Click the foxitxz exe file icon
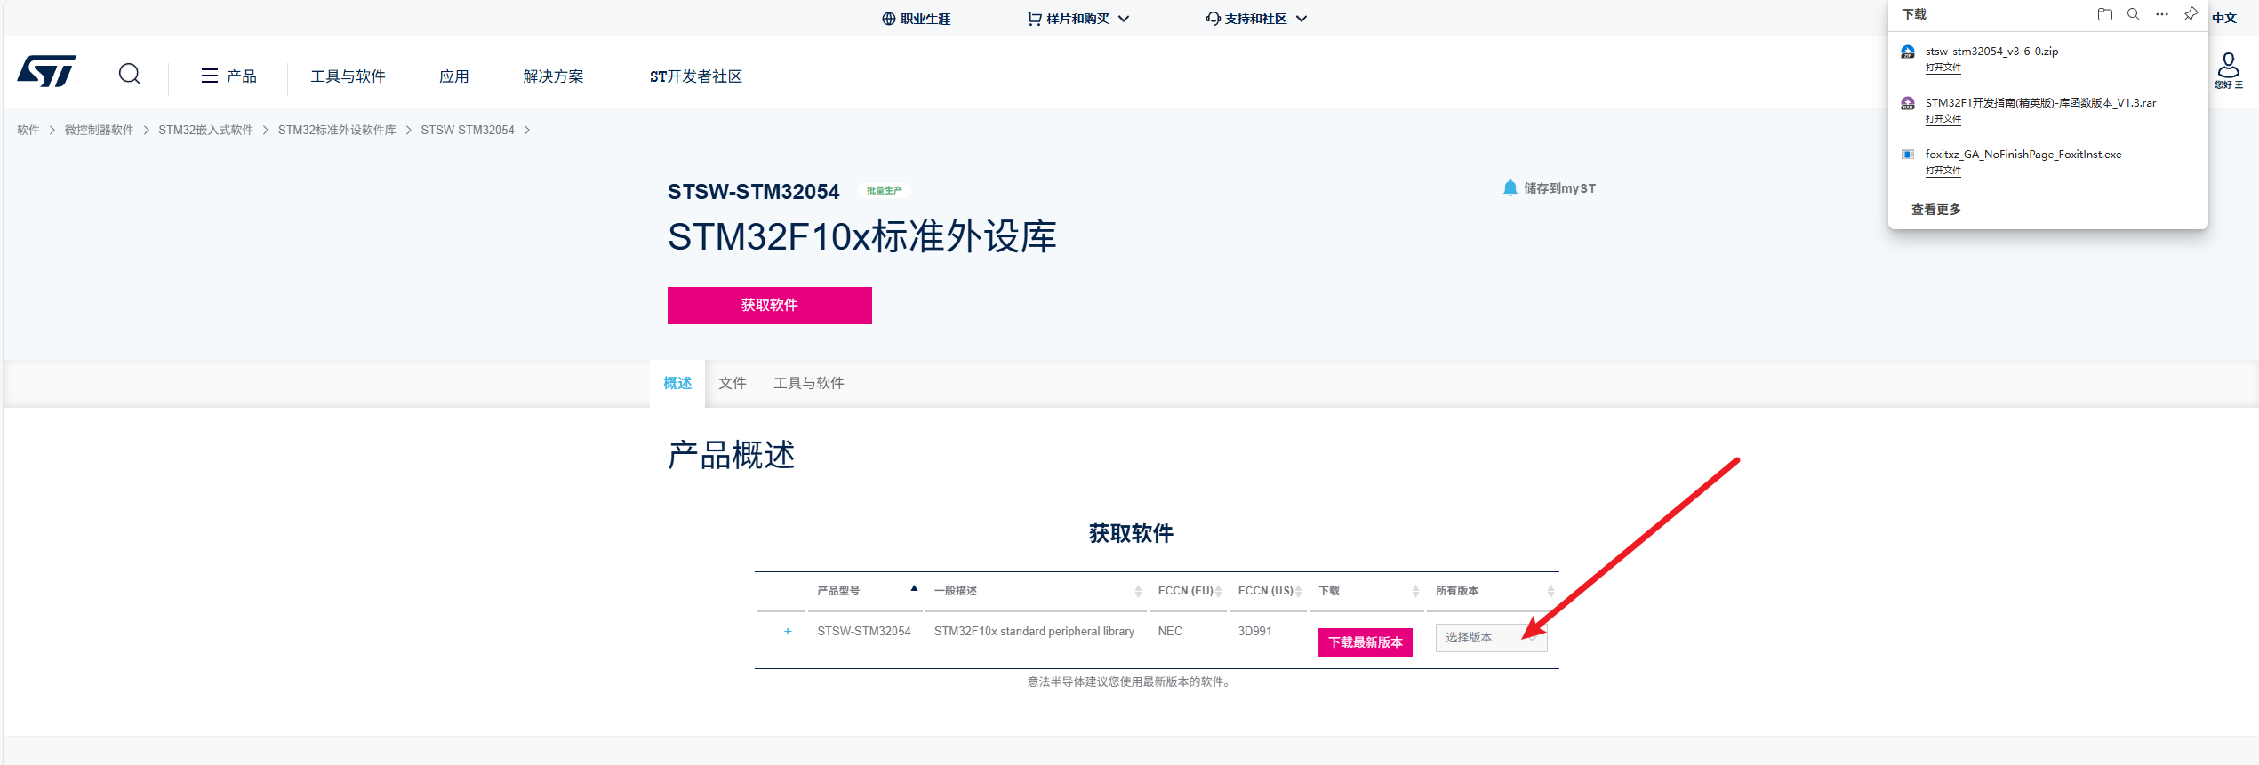 point(1908,155)
